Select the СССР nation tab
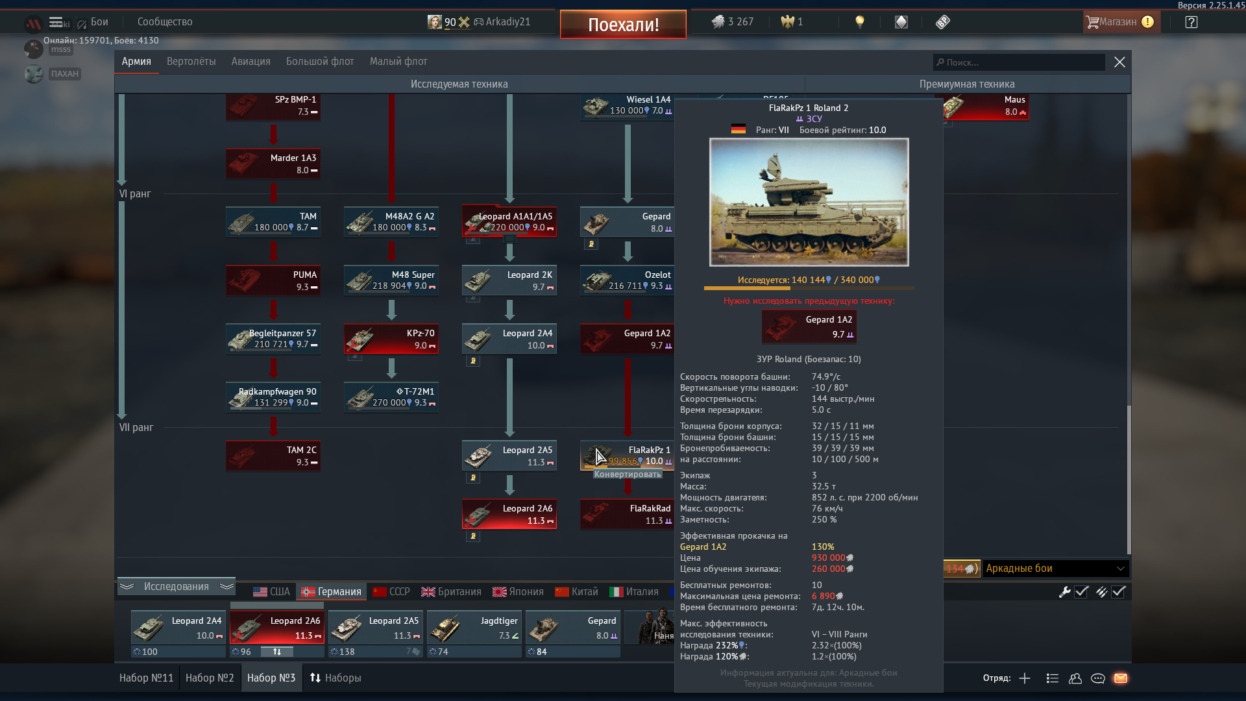1246x701 pixels. click(x=391, y=592)
